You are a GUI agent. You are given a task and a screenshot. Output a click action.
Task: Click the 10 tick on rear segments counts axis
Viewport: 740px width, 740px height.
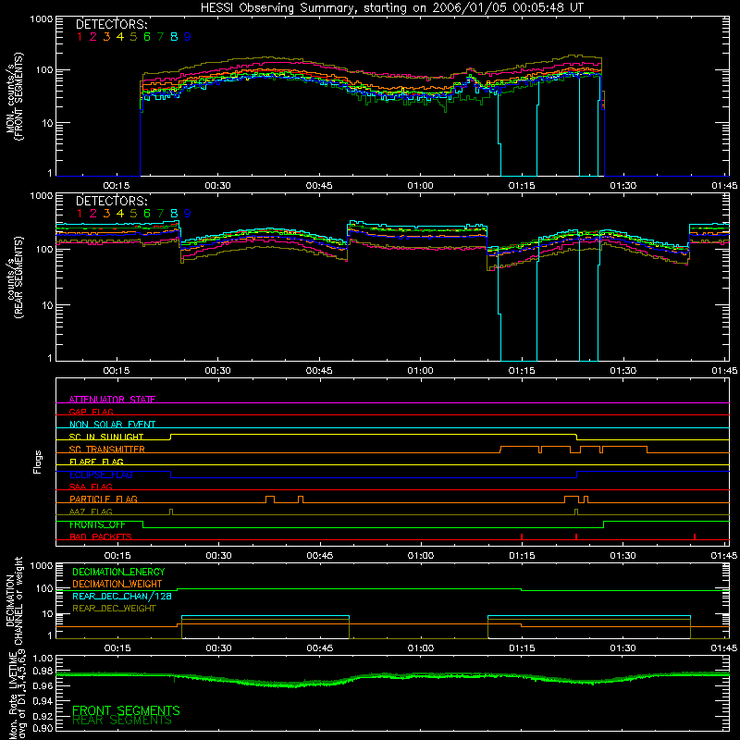click(47, 305)
